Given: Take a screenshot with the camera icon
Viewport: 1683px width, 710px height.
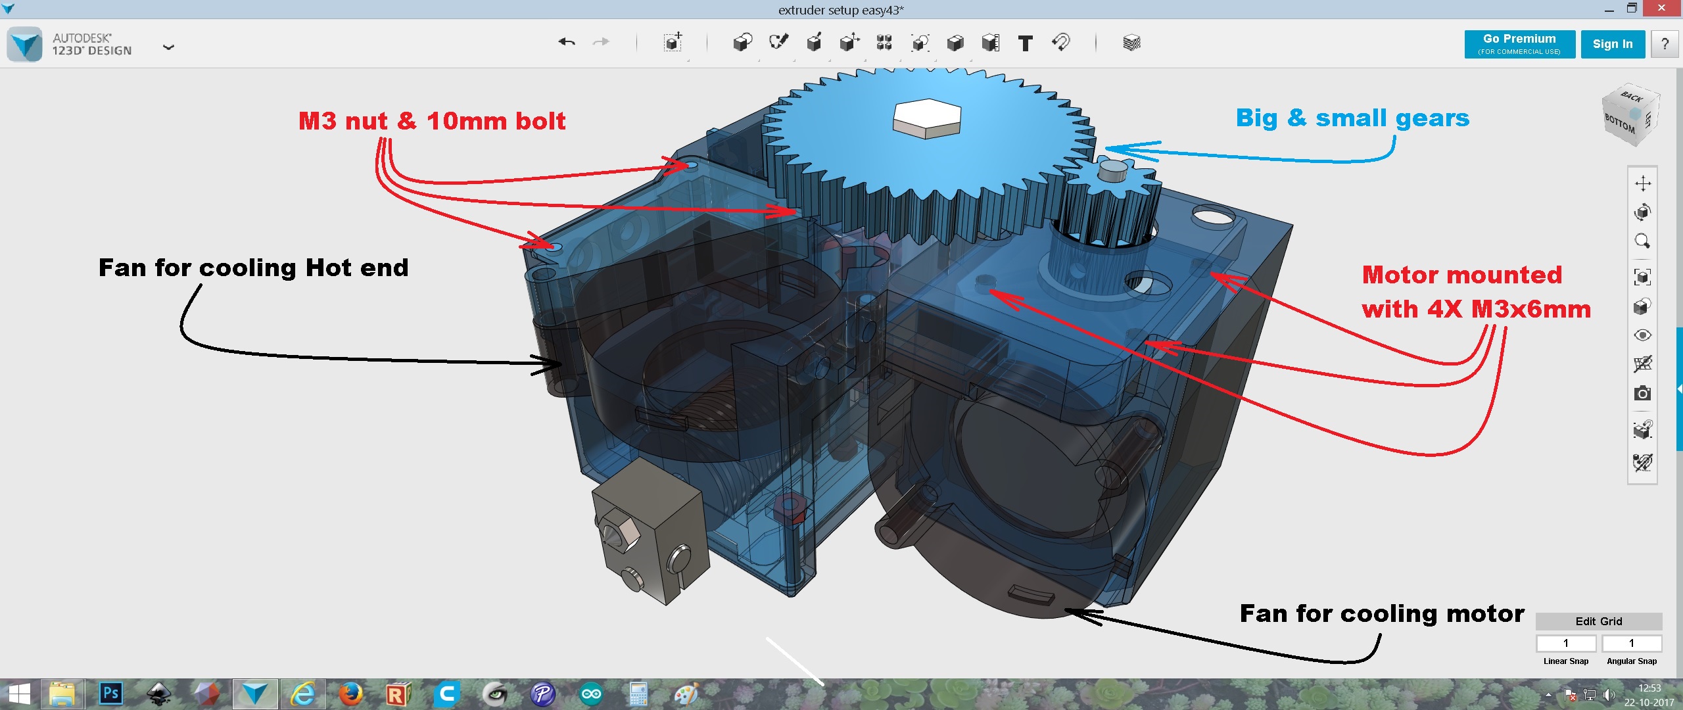Looking at the screenshot, I should tap(1642, 393).
